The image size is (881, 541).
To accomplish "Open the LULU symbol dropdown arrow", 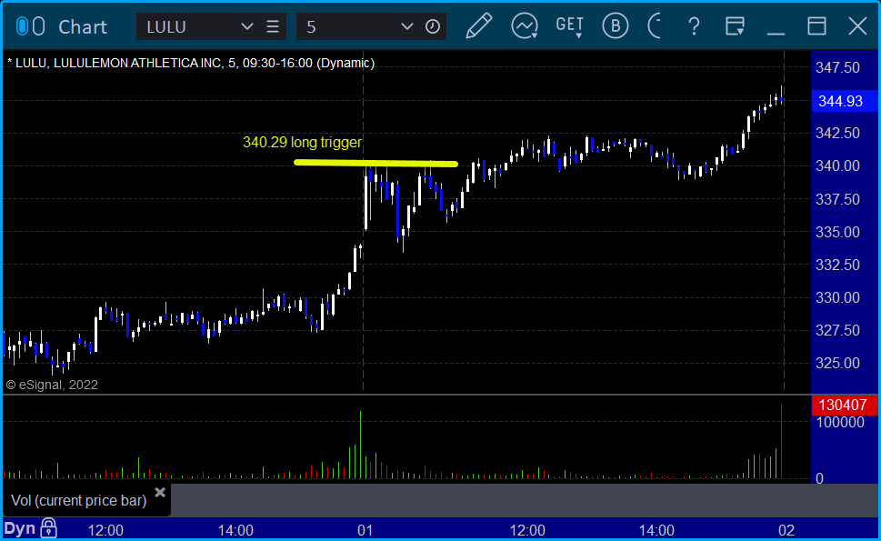I will pos(246,26).
